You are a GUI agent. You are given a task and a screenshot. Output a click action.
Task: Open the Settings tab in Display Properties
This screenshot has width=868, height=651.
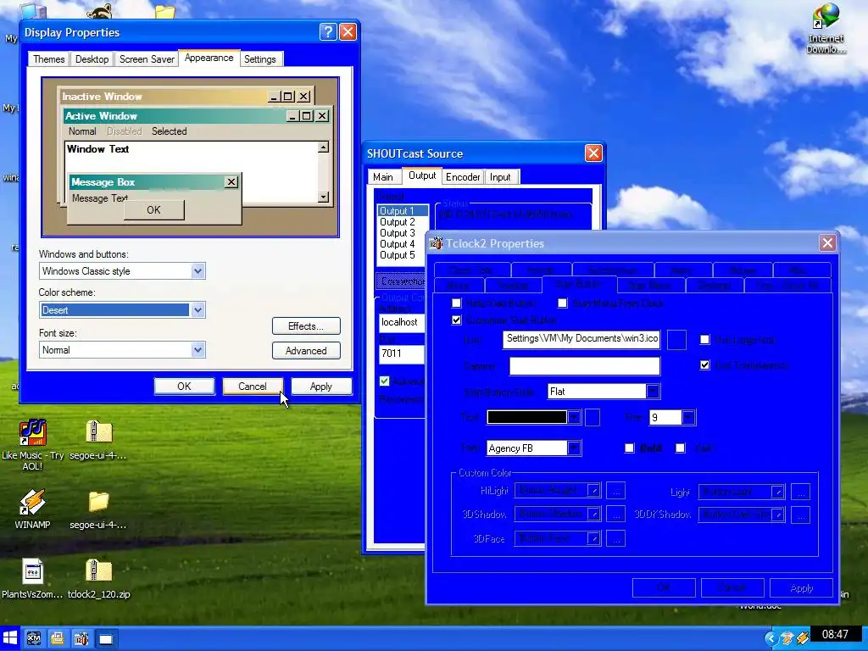pos(259,59)
